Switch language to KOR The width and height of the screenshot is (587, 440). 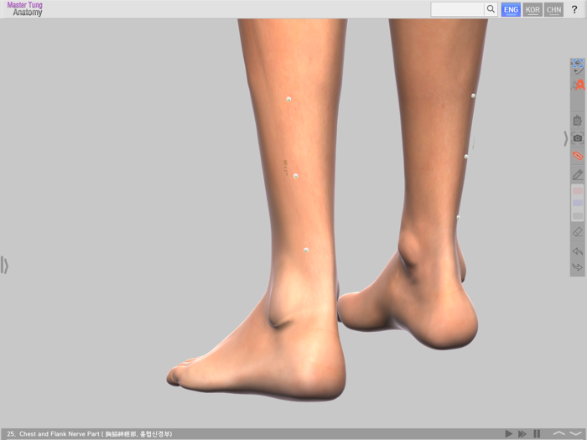pyautogui.click(x=532, y=10)
